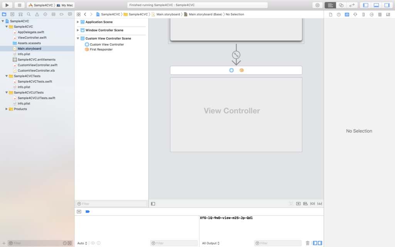Open CustomViewController.xib
This screenshot has height=247, width=395.
tap(36, 71)
